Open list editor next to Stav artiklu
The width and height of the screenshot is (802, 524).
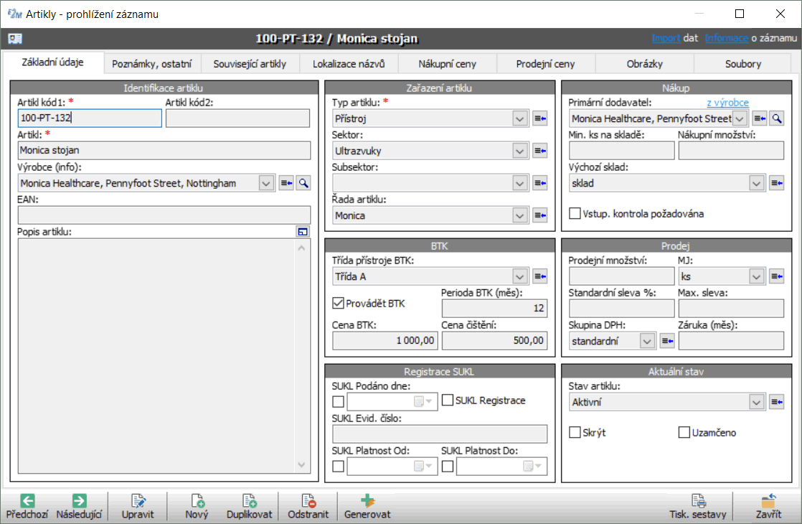pos(777,402)
